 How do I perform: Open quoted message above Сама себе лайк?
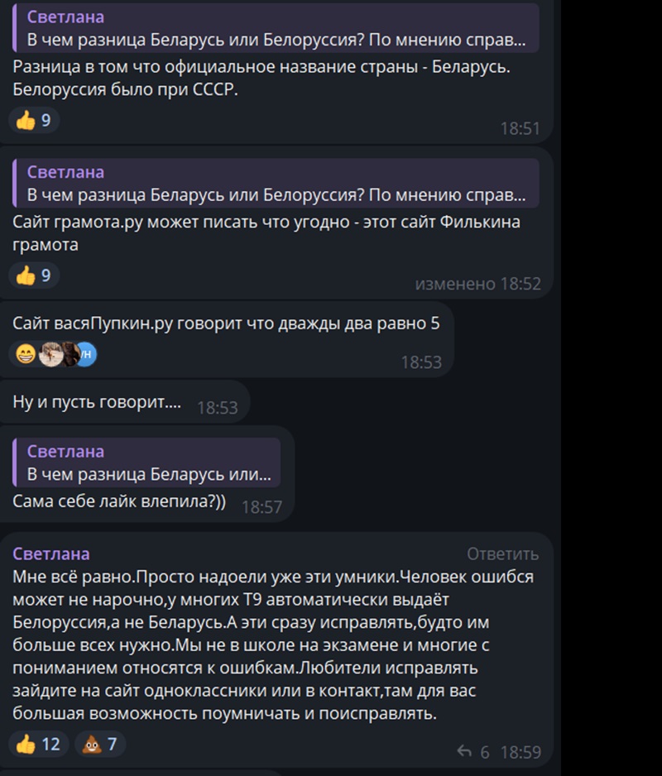point(146,462)
